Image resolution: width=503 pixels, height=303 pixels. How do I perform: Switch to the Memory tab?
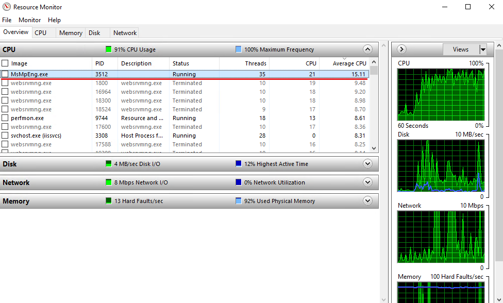(71, 32)
